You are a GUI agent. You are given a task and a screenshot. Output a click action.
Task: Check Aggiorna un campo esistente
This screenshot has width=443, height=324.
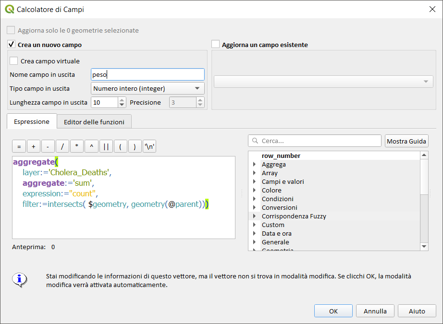(x=216, y=45)
